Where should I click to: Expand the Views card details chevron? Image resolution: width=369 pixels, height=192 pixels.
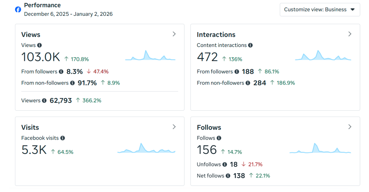pos(174,34)
